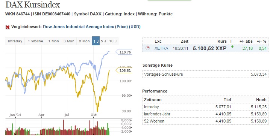Click the 103,81 DAX value label
Screen dimensions: 270x136
tap(124, 70)
